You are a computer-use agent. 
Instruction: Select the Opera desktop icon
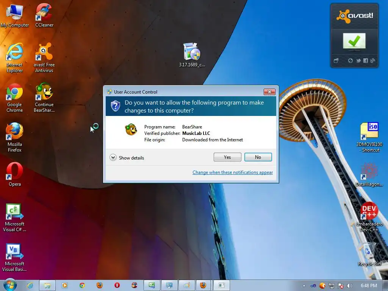tap(15, 174)
